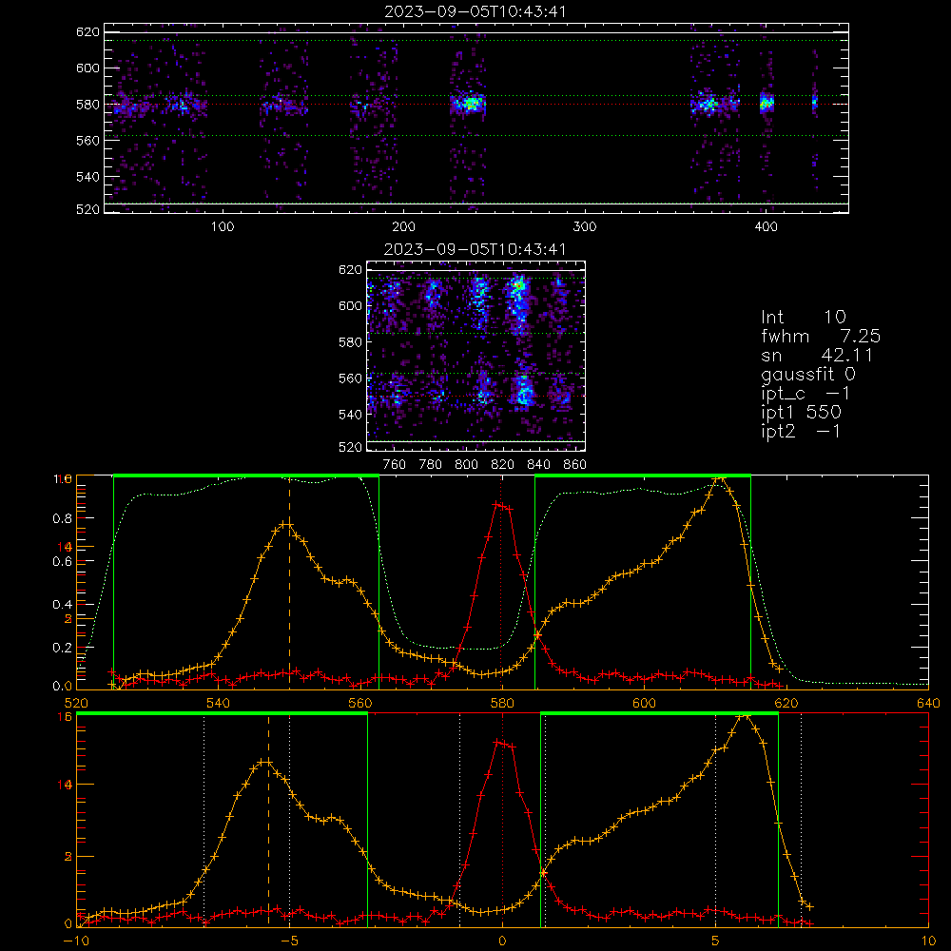Click the orange dashed line in the bottom plot
Screen dimensions: 951x951
(x=269, y=820)
